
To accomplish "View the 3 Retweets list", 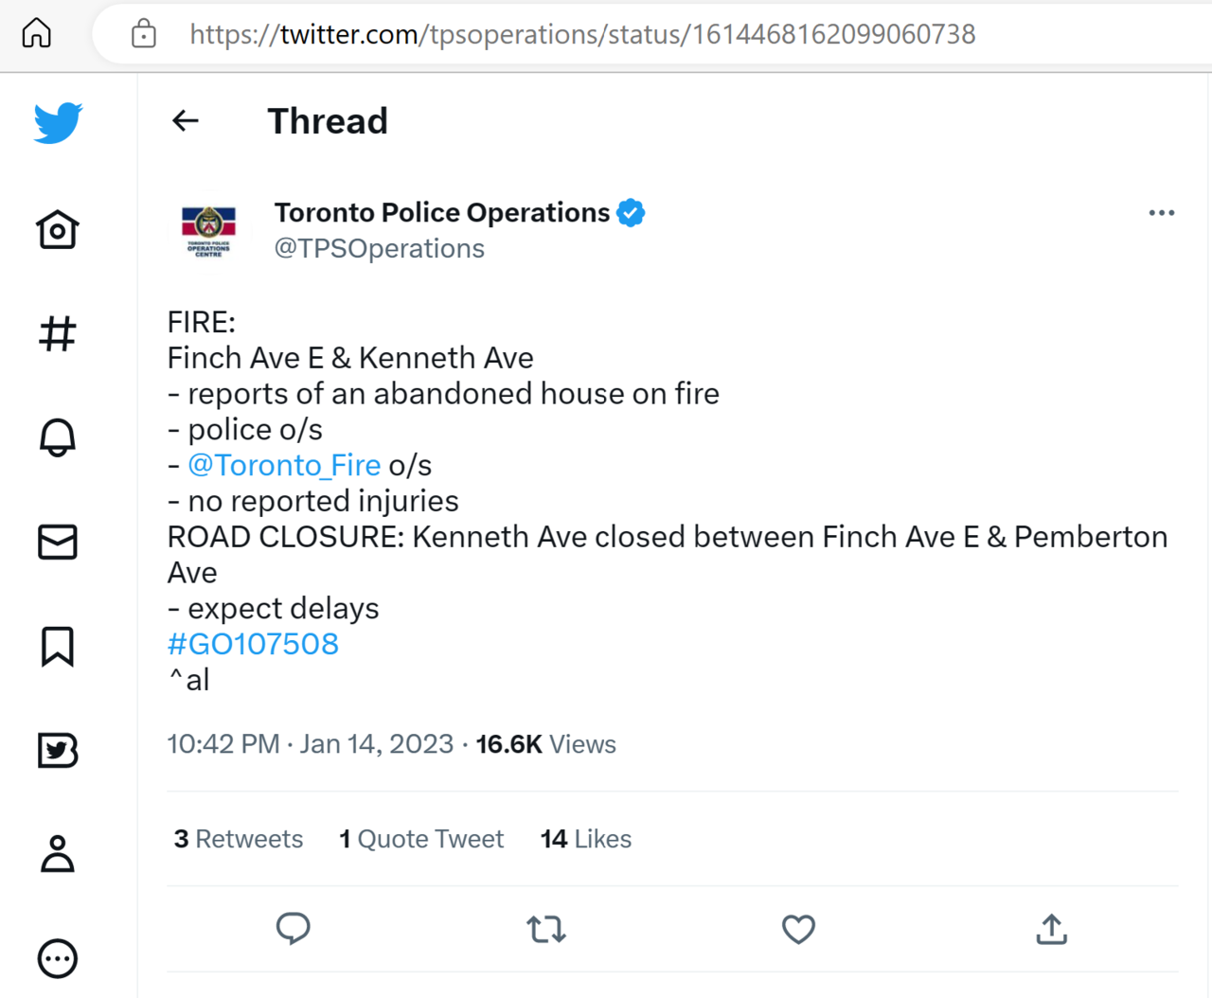I will tap(239, 839).
